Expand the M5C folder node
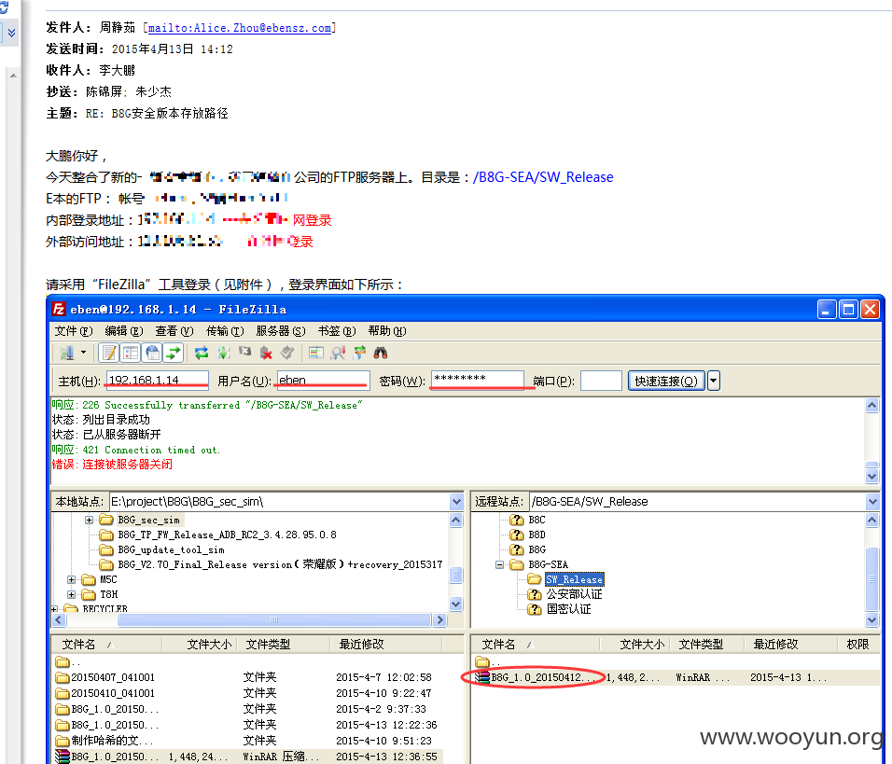 71,579
